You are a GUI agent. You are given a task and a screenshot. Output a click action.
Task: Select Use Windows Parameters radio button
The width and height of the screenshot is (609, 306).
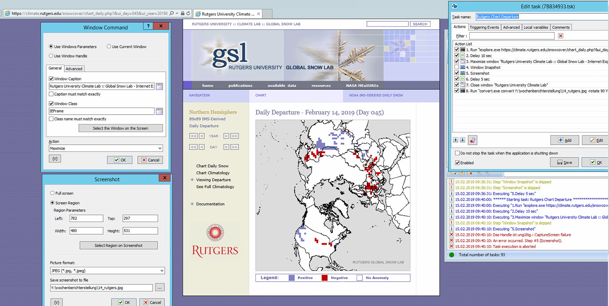coord(51,47)
